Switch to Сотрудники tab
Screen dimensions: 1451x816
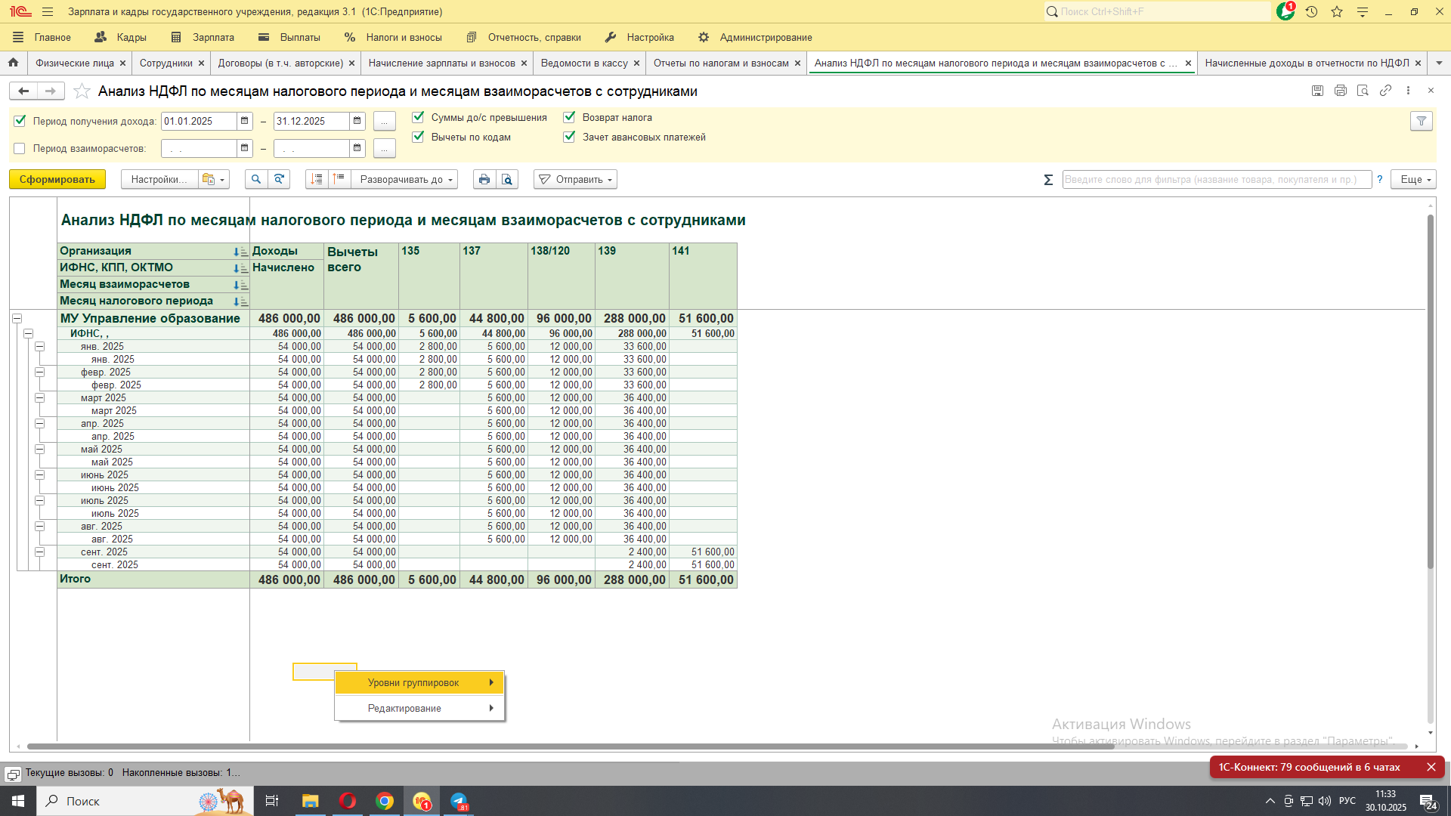click(x=166, y=63)
